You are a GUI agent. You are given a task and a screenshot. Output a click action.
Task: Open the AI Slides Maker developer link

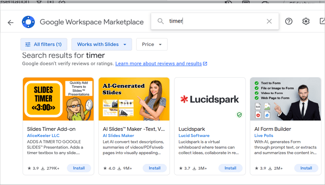(x=118, y=136)
